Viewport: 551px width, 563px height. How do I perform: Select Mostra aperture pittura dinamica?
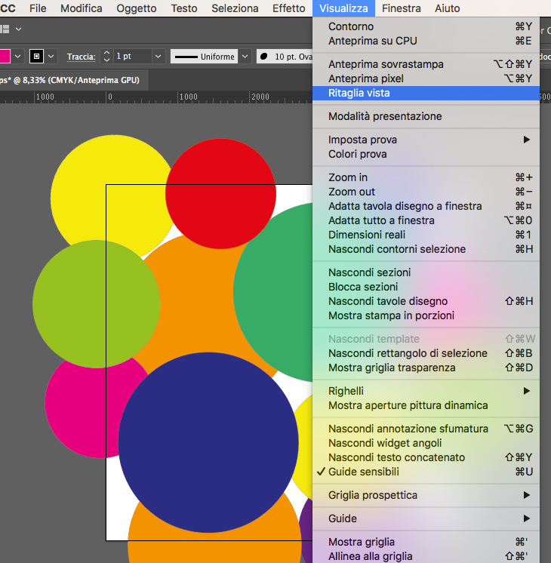[426, 405]
